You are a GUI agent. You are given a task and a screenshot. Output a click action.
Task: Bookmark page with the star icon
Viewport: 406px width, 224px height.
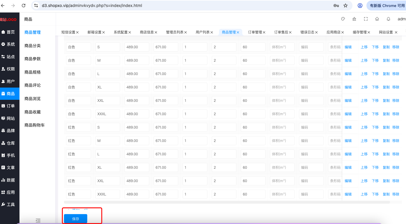pyautogui.click(x=346, y=6)
